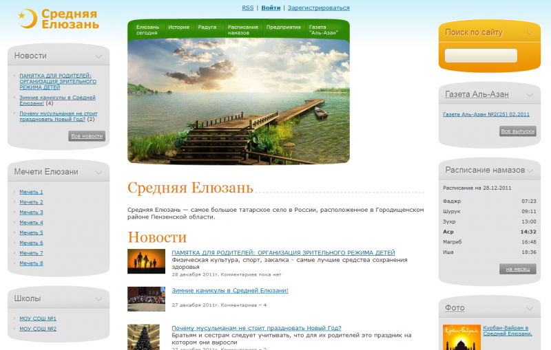Collapse the Расписание намазов panel chevron
The width and height of the screenshot is (551, 350).
(530, 171)
